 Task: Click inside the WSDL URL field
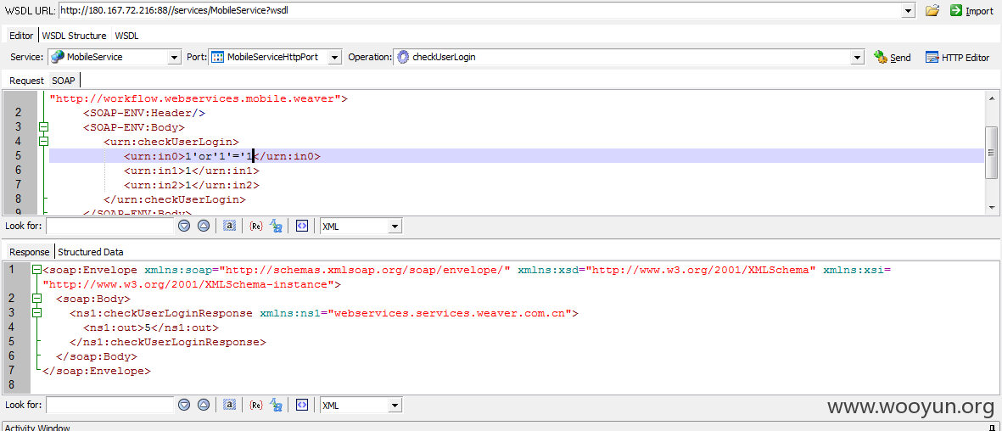[480, 11]
